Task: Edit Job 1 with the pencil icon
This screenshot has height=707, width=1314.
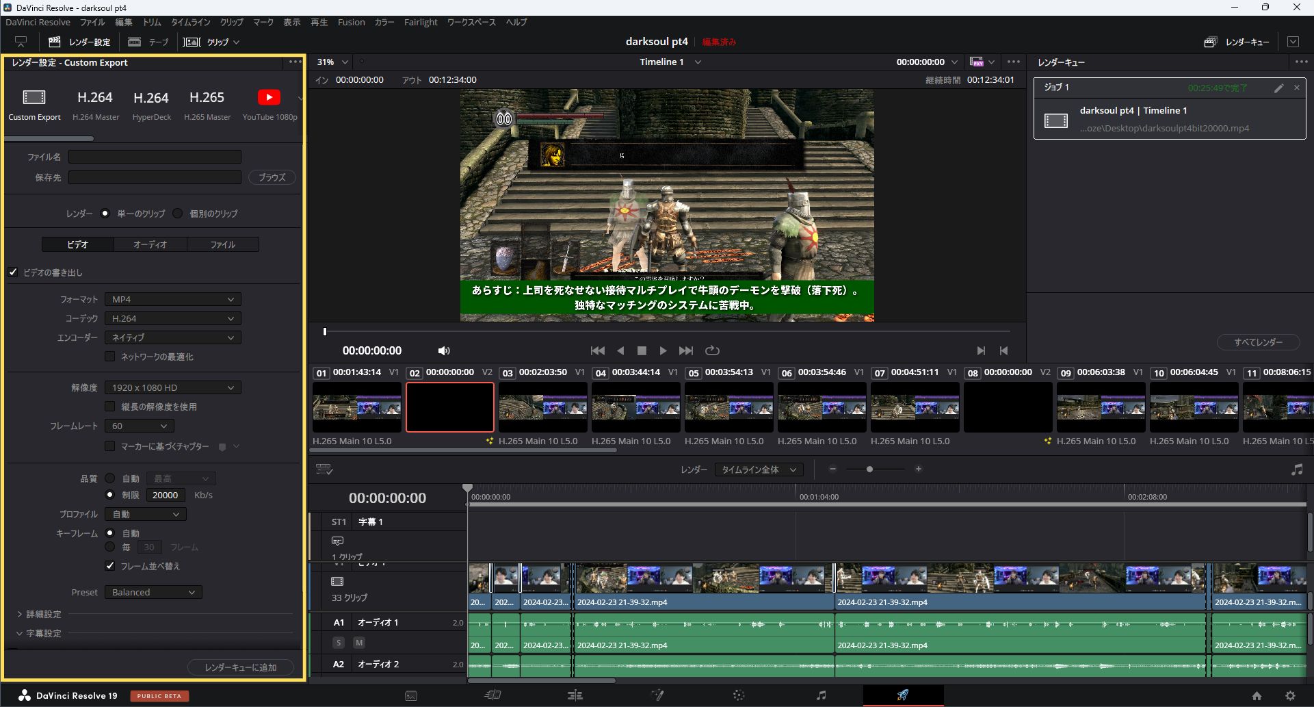Action: click(1278, 88)
